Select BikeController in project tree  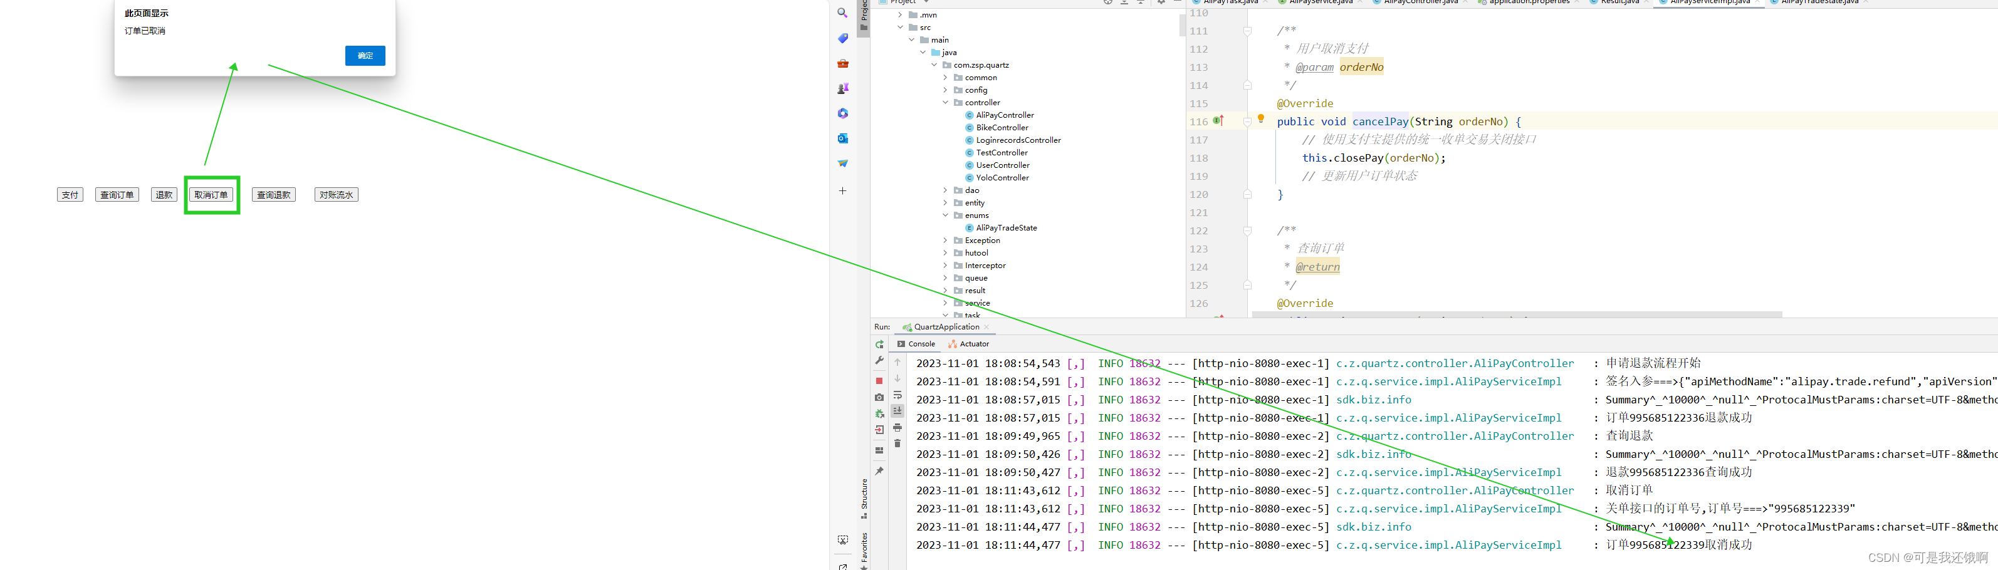1002,128
